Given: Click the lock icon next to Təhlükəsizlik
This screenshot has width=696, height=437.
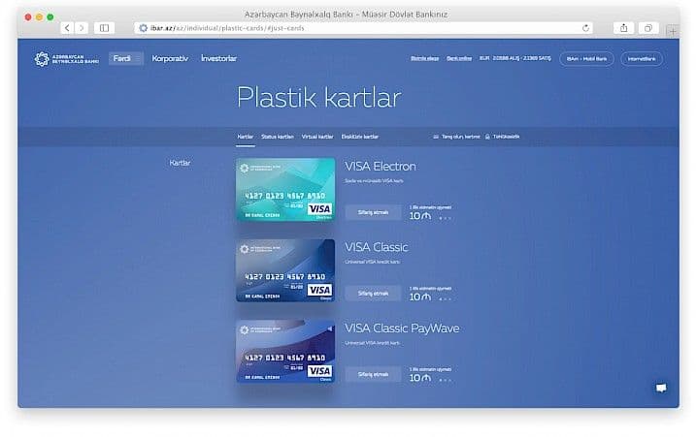Looking at the screenshot, I should tap(487, 137).
